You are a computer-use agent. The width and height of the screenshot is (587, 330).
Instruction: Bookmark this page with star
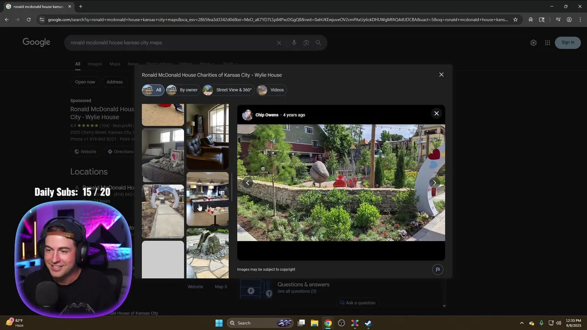click(x=515, y=20)
